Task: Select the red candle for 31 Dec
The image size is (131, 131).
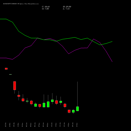Action: pyautogui.click(x=19, y=96)
